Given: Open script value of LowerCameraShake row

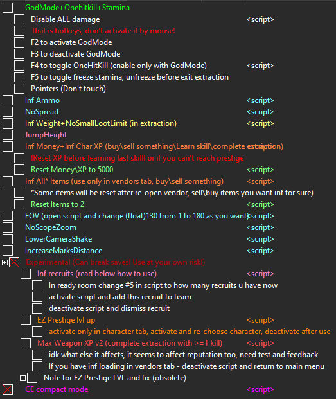Looking at the screenshot, I should pyautogui.click(x=260, y=239).
